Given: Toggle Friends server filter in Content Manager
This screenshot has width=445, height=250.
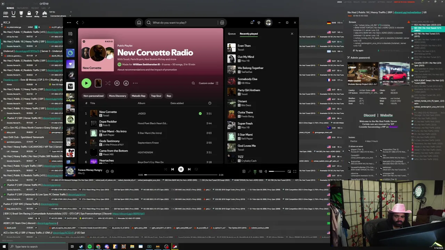Looking at the screenshot, I should point(44,14).
